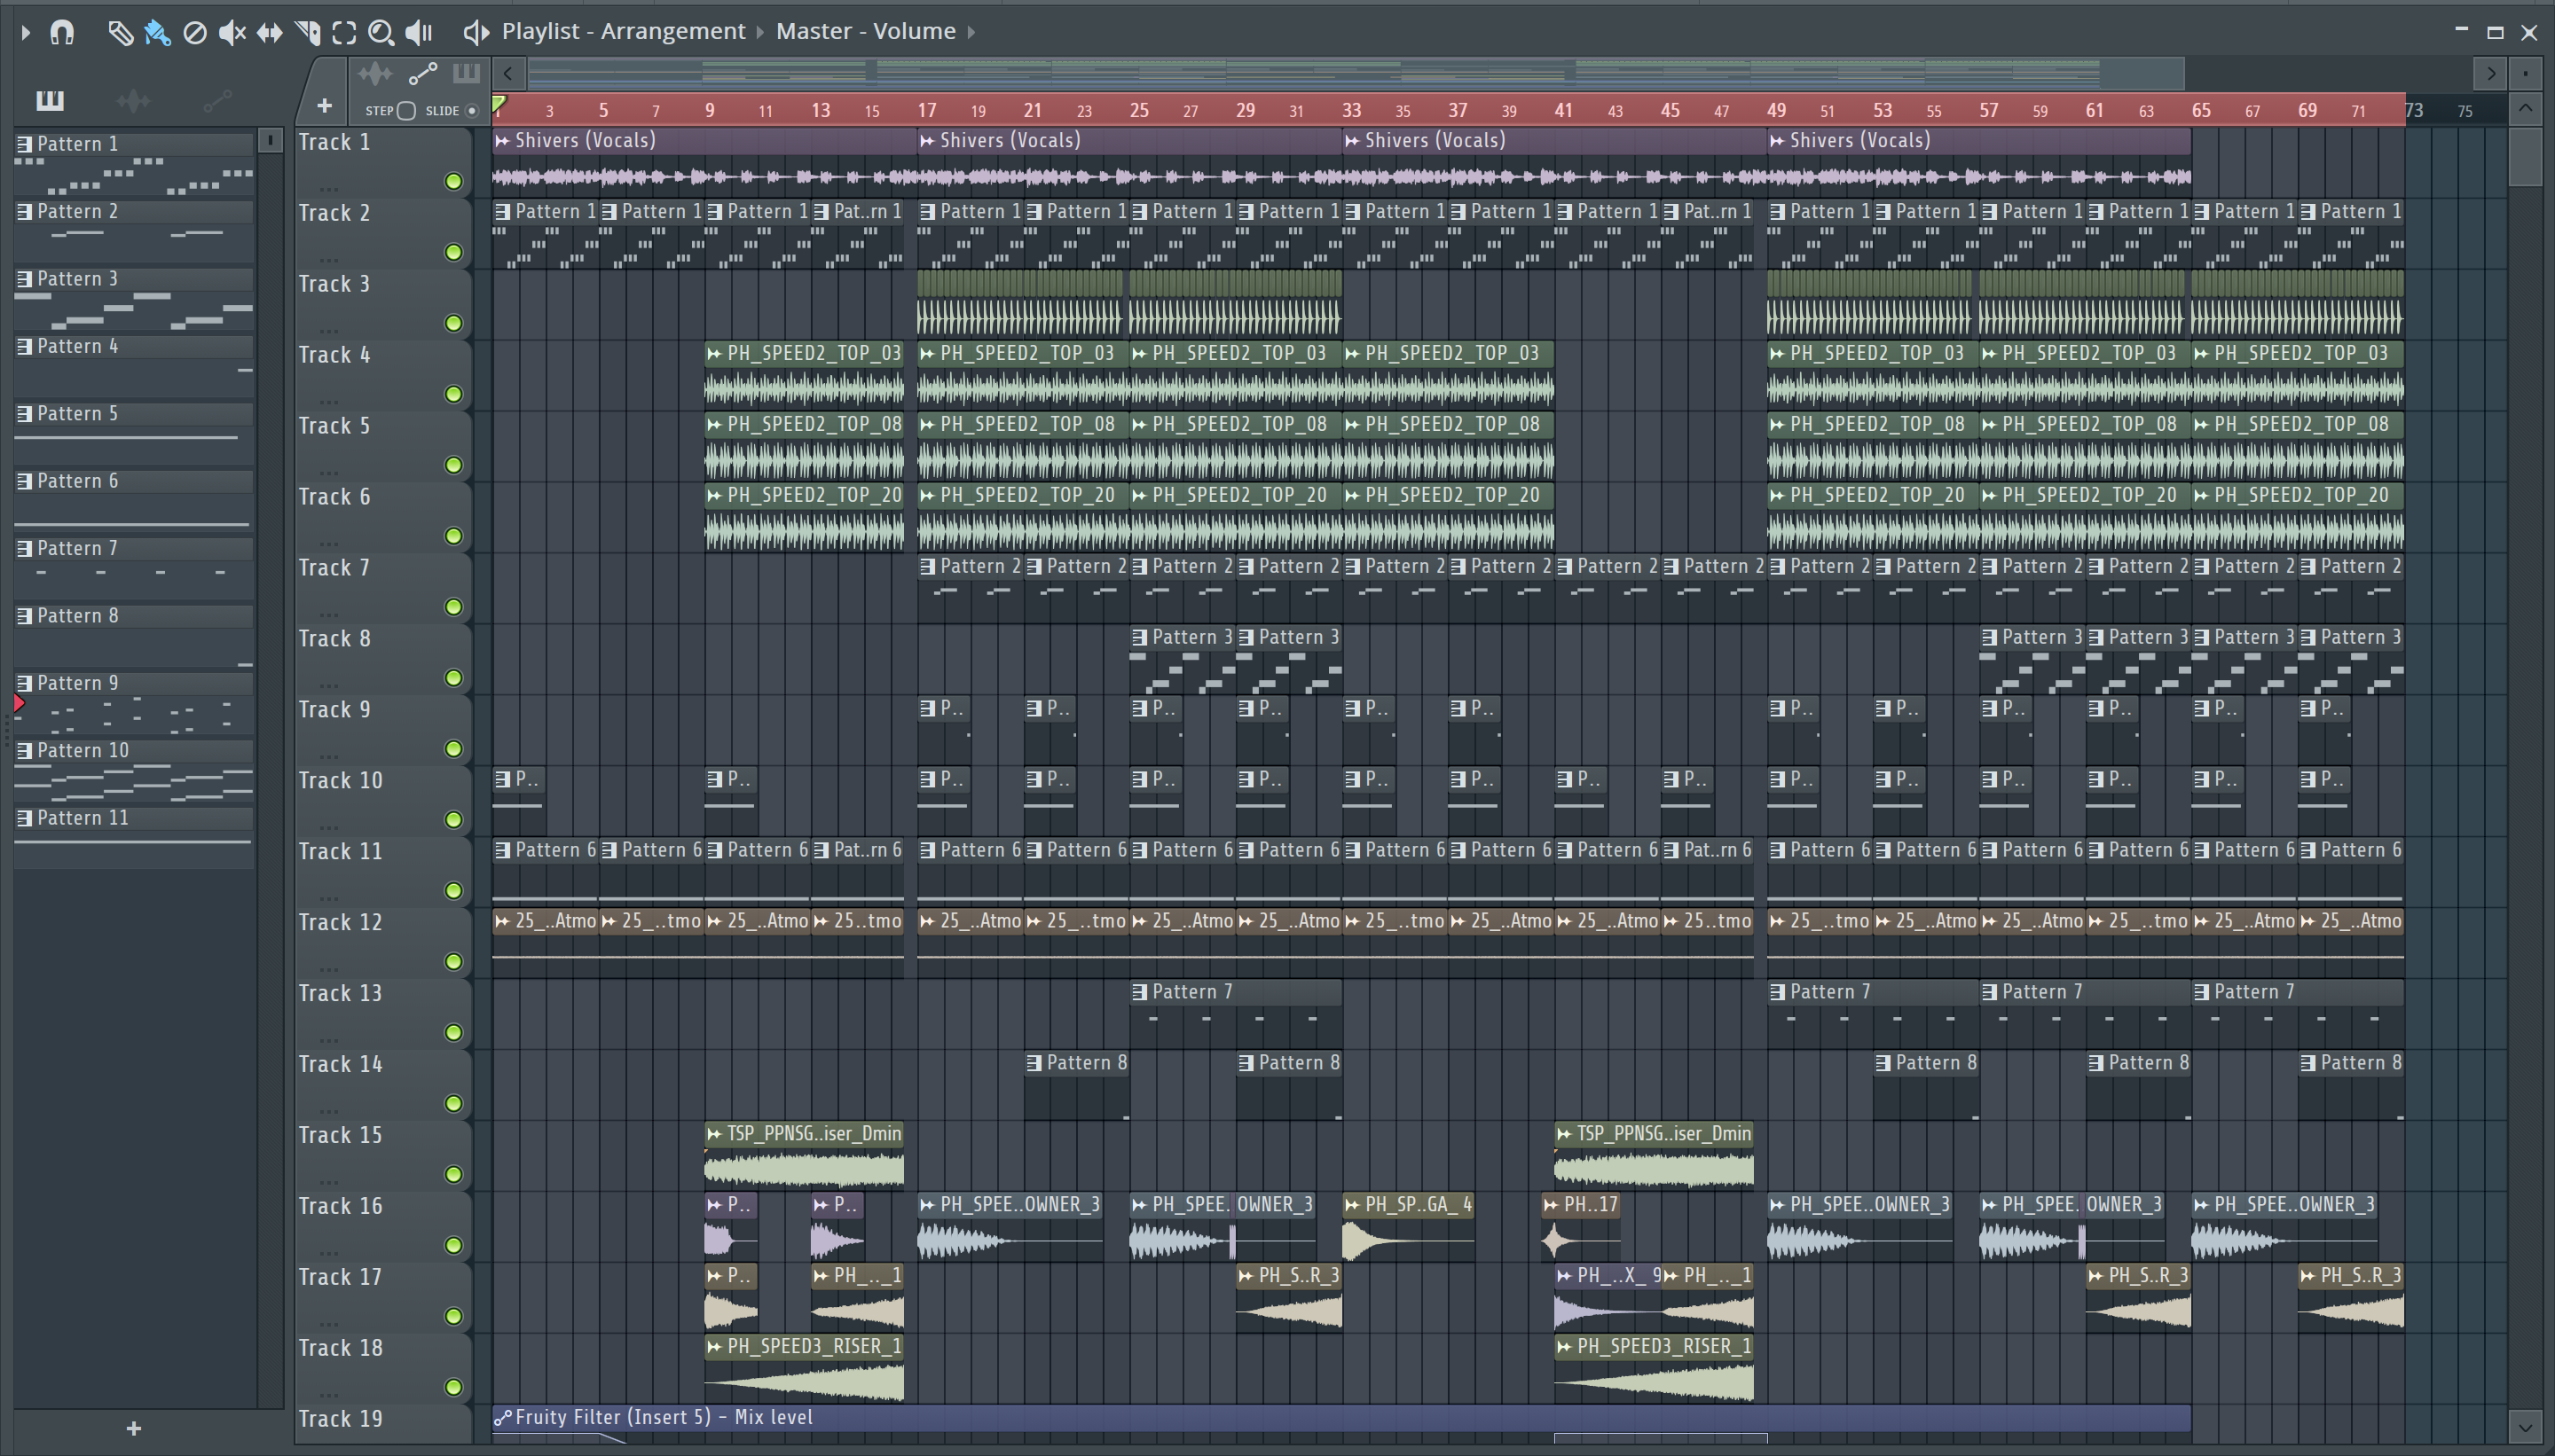
Task: Open clip menu of first TSP_PPNSG..iser_Dmin clip
Action: tap(714, 1134)
